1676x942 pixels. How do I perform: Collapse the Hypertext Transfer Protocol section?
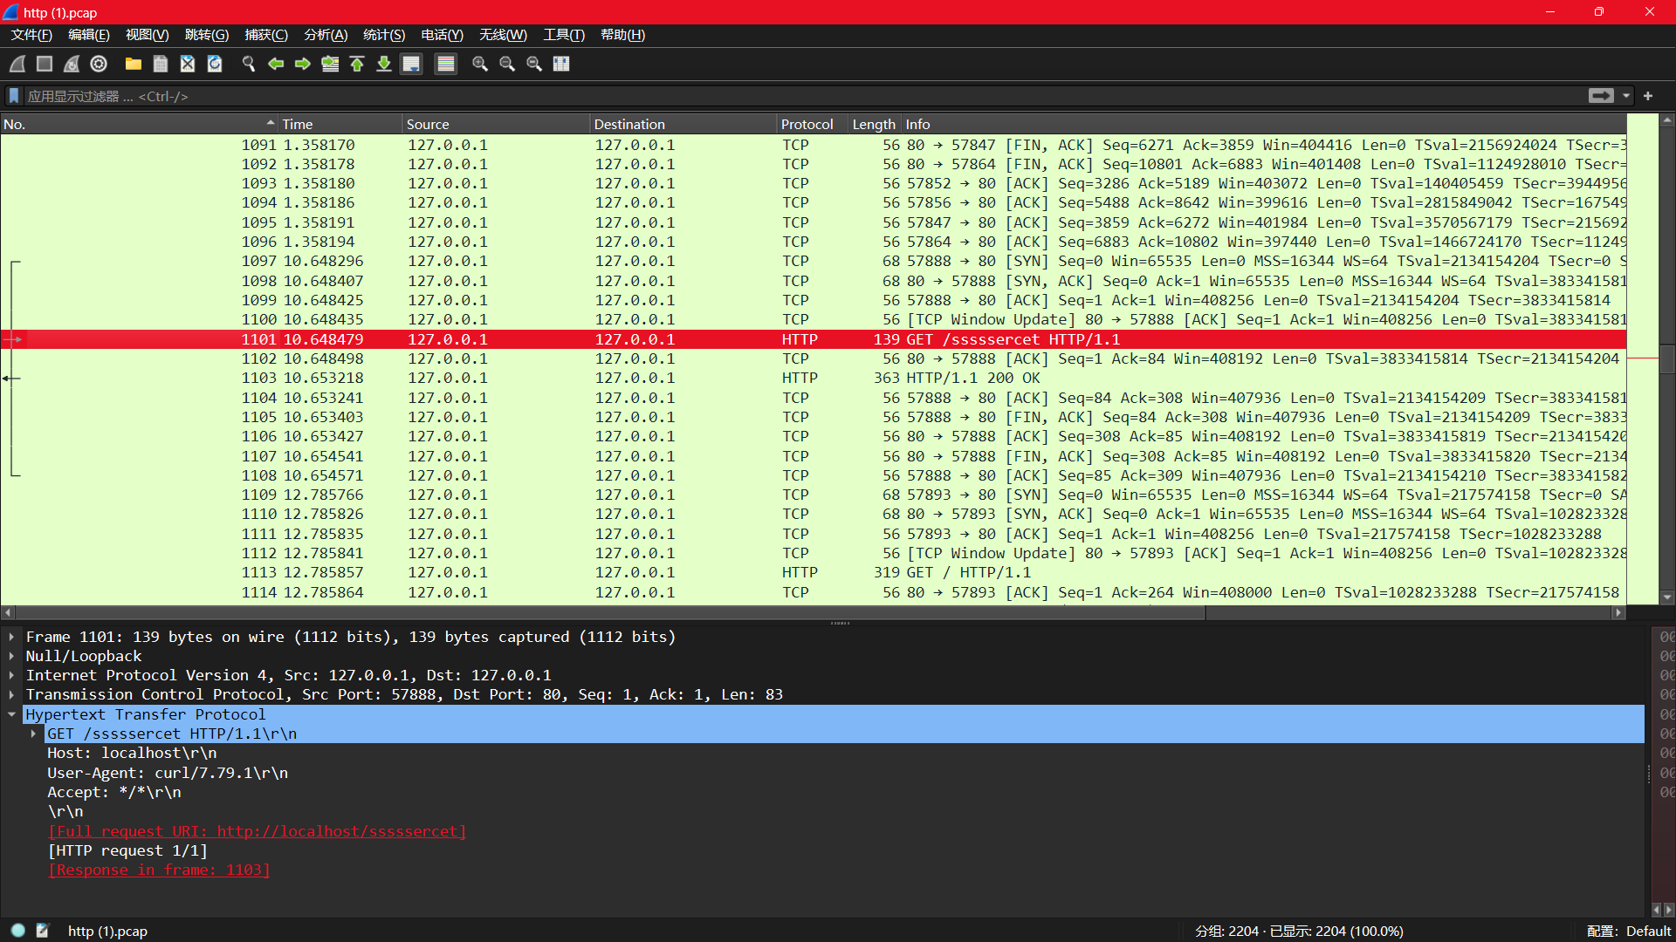pyautogui.click(x=11, y=714)
